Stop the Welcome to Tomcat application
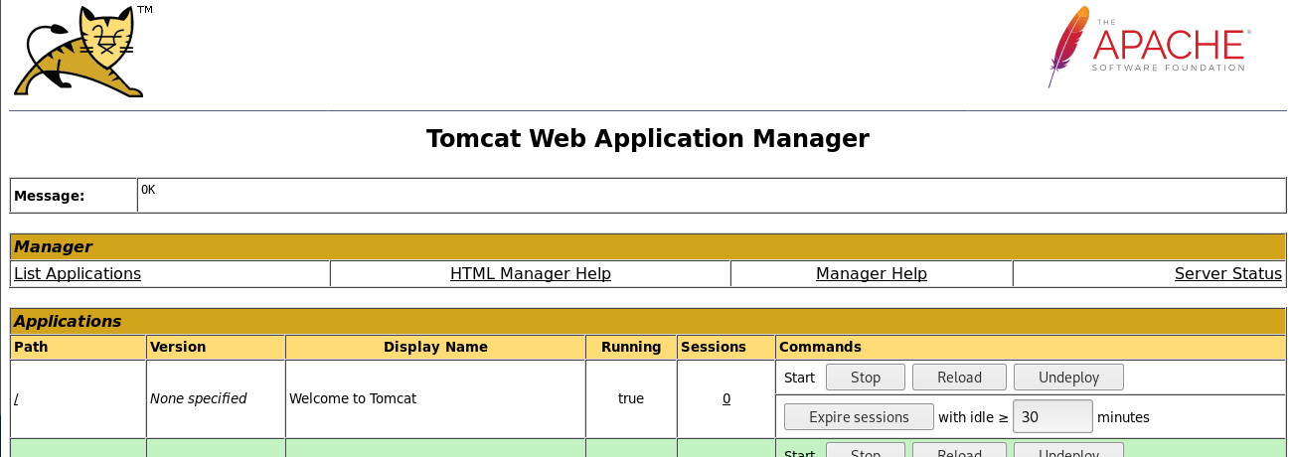This screenshot has height=457, width=1289. click(866, 378)
